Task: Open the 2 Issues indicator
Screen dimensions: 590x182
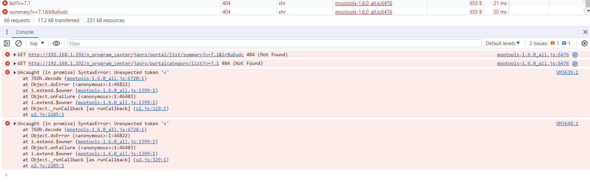Action: click(x=550, y=43)
